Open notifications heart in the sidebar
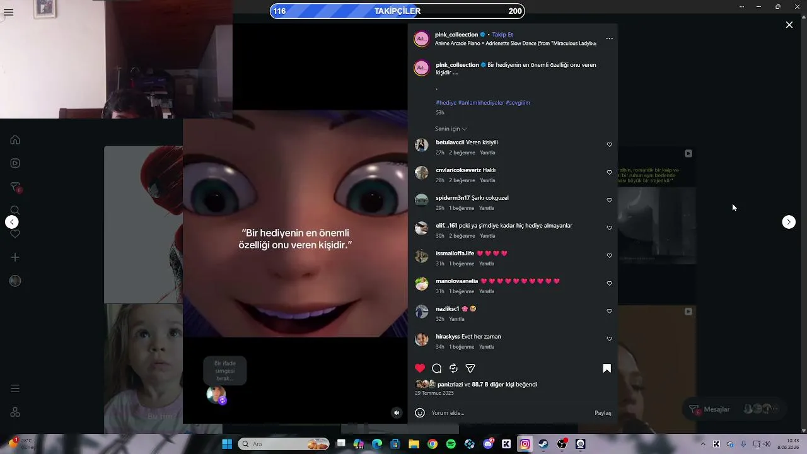The image size is (807, 454). (15, 234)
